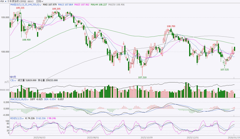Click the gray MA250 108.406 legend
Screen dimensions: 240x139
point(116,5)
